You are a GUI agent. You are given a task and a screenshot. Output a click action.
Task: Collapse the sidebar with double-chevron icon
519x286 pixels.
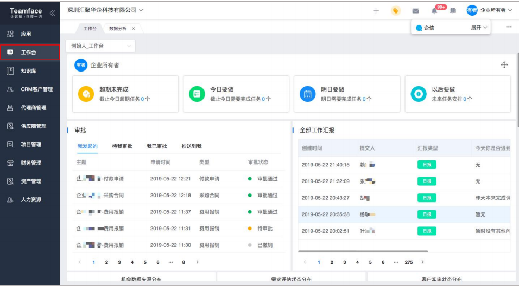52,13
